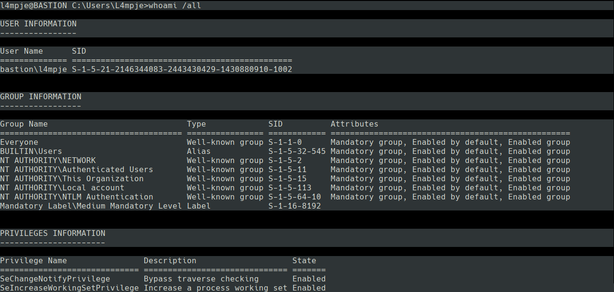This screenshot has height=292, width=614.
Task: Click the 'User Name' column header
Action: (22, 51)
